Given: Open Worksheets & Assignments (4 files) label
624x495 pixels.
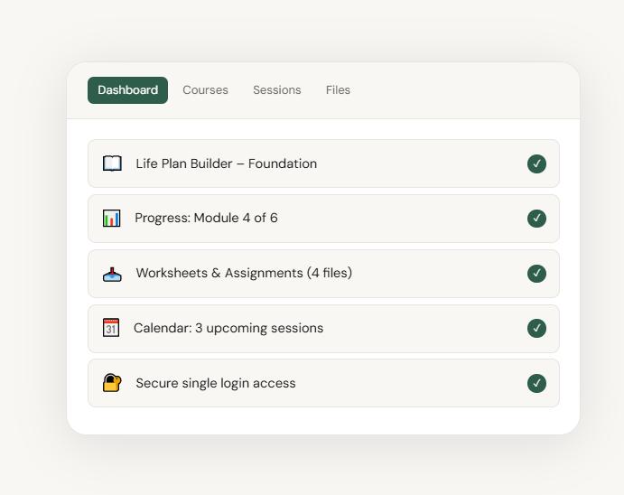Looking at the screenshot, I should point(244,273).
